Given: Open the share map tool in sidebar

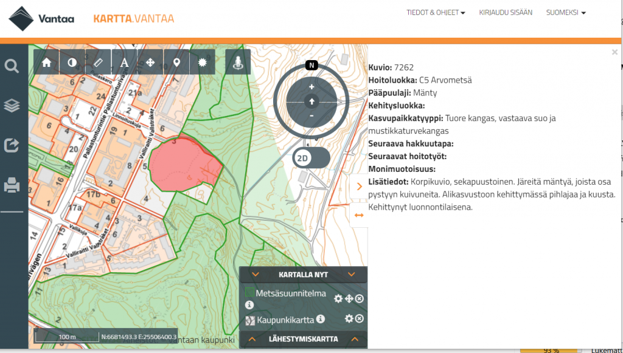Looking at the screenshot, I should click(x=12, y=145).
